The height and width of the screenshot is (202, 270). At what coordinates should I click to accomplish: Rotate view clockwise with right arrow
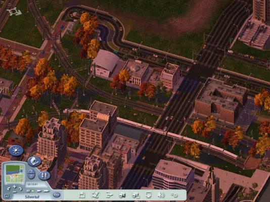pos(20,189)
